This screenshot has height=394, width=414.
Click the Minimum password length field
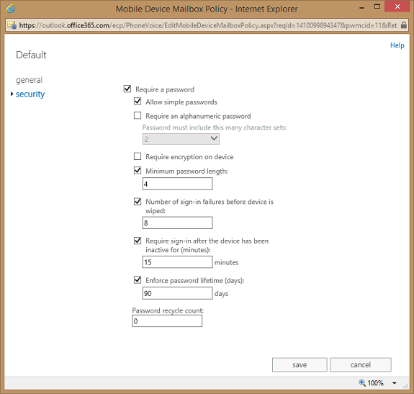pyautogui.click(x=177, y=184)
